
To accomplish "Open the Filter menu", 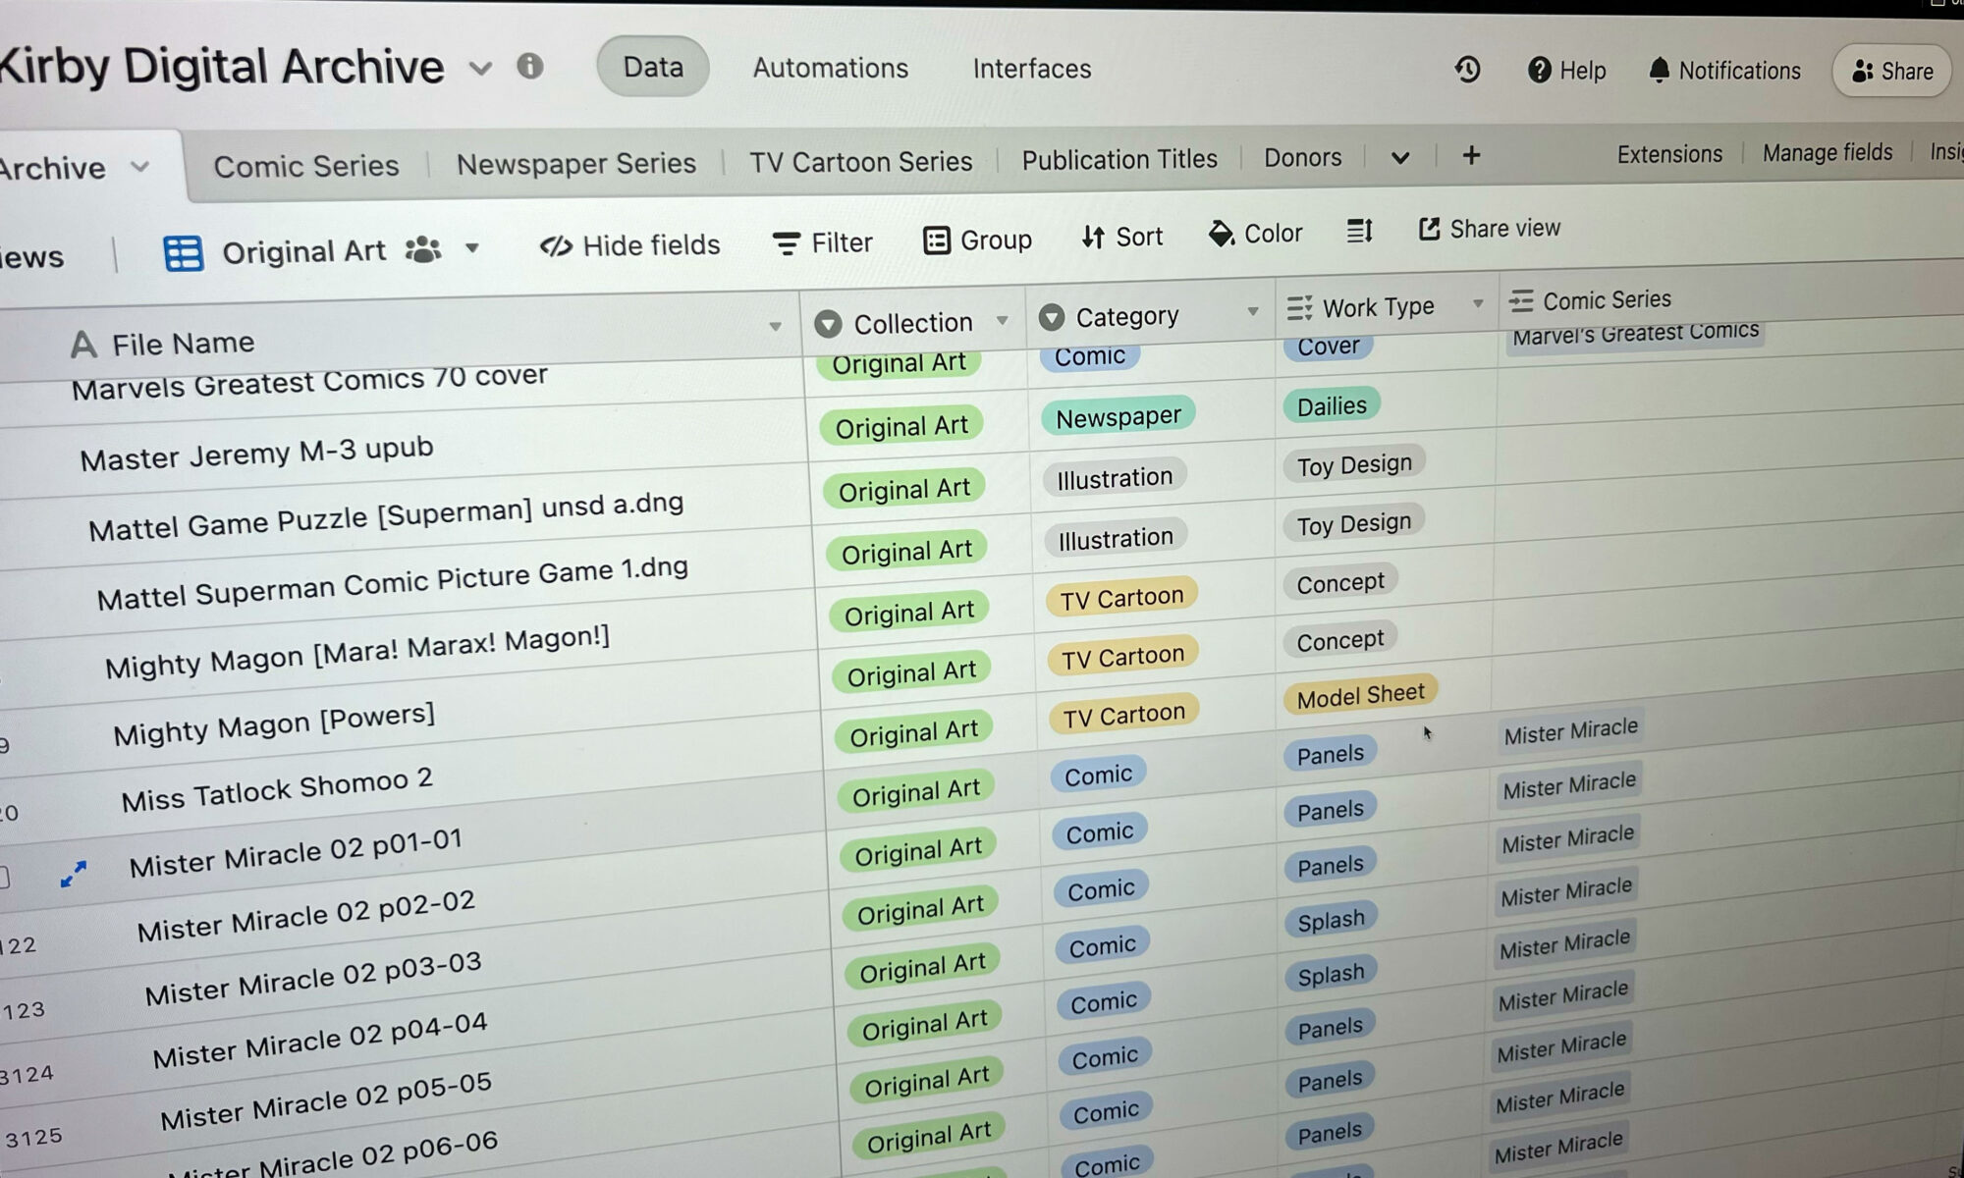I will (x=822, y=242).
